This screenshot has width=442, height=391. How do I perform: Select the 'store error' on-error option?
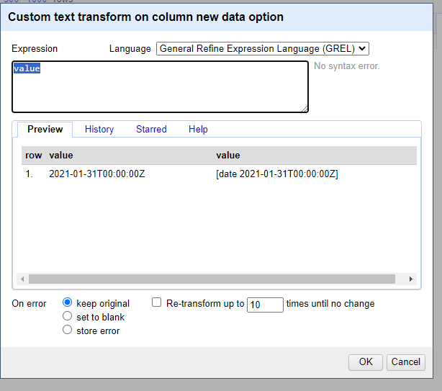click(67, 330)
